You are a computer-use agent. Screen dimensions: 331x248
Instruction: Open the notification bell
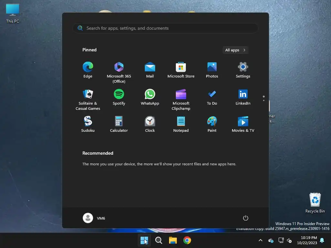coord(322,240)
